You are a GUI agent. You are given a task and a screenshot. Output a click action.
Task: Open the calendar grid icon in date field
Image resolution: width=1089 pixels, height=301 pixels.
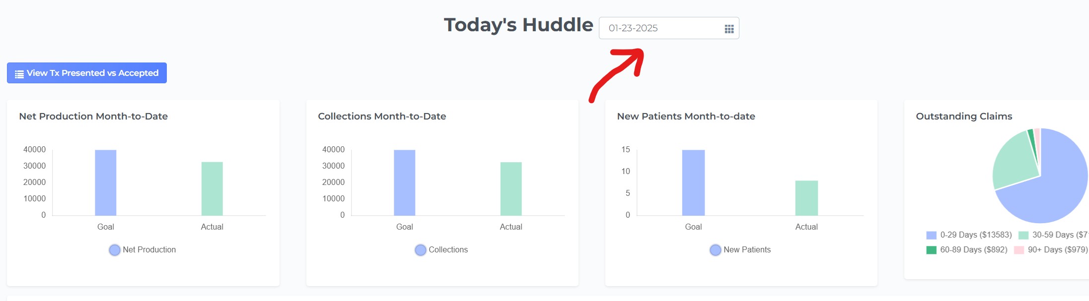(729, 29)
